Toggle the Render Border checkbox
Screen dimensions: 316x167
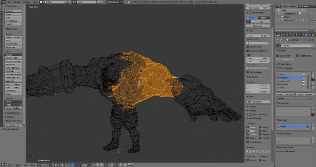click(248, 72)
